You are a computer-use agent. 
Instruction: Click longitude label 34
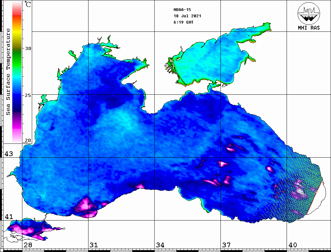click(160, 245)
